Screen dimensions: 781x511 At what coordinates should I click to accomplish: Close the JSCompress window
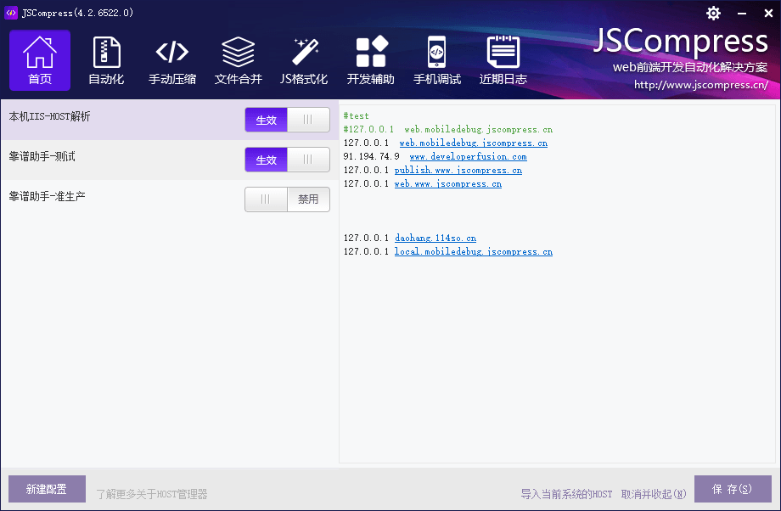click(768, 14)
